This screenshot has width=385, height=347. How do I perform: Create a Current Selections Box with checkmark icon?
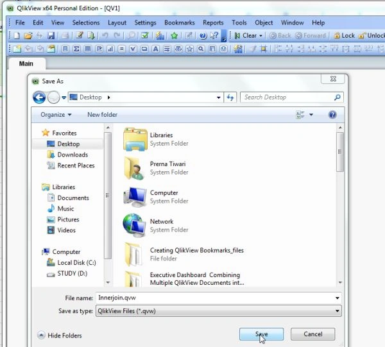click(x=133, y=49)
